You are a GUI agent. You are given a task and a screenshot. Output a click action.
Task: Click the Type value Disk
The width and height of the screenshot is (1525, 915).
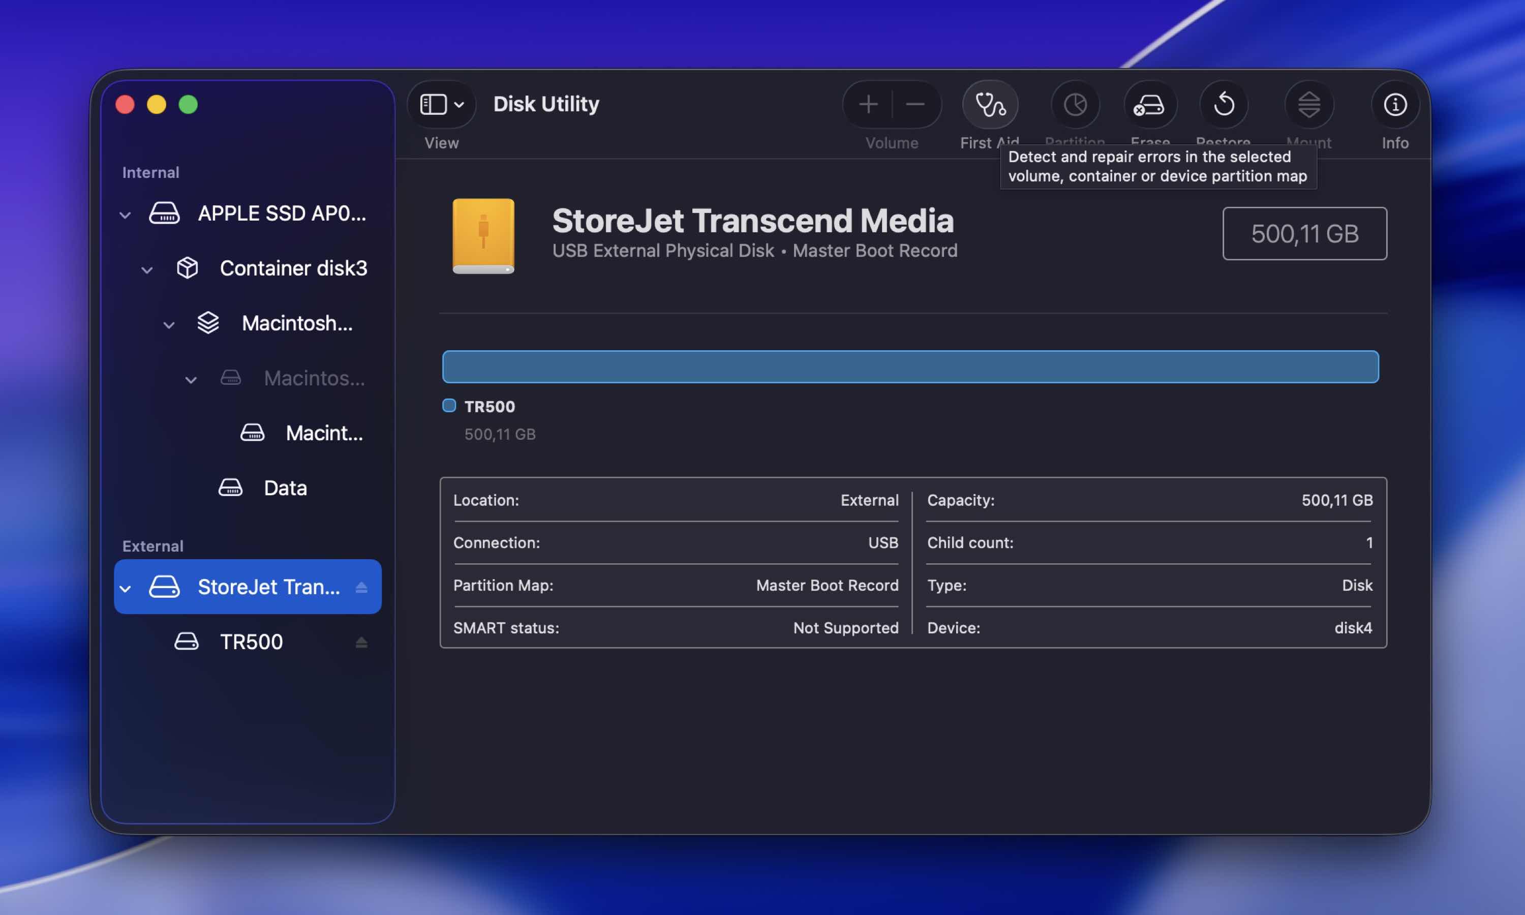coord(1357,585)
